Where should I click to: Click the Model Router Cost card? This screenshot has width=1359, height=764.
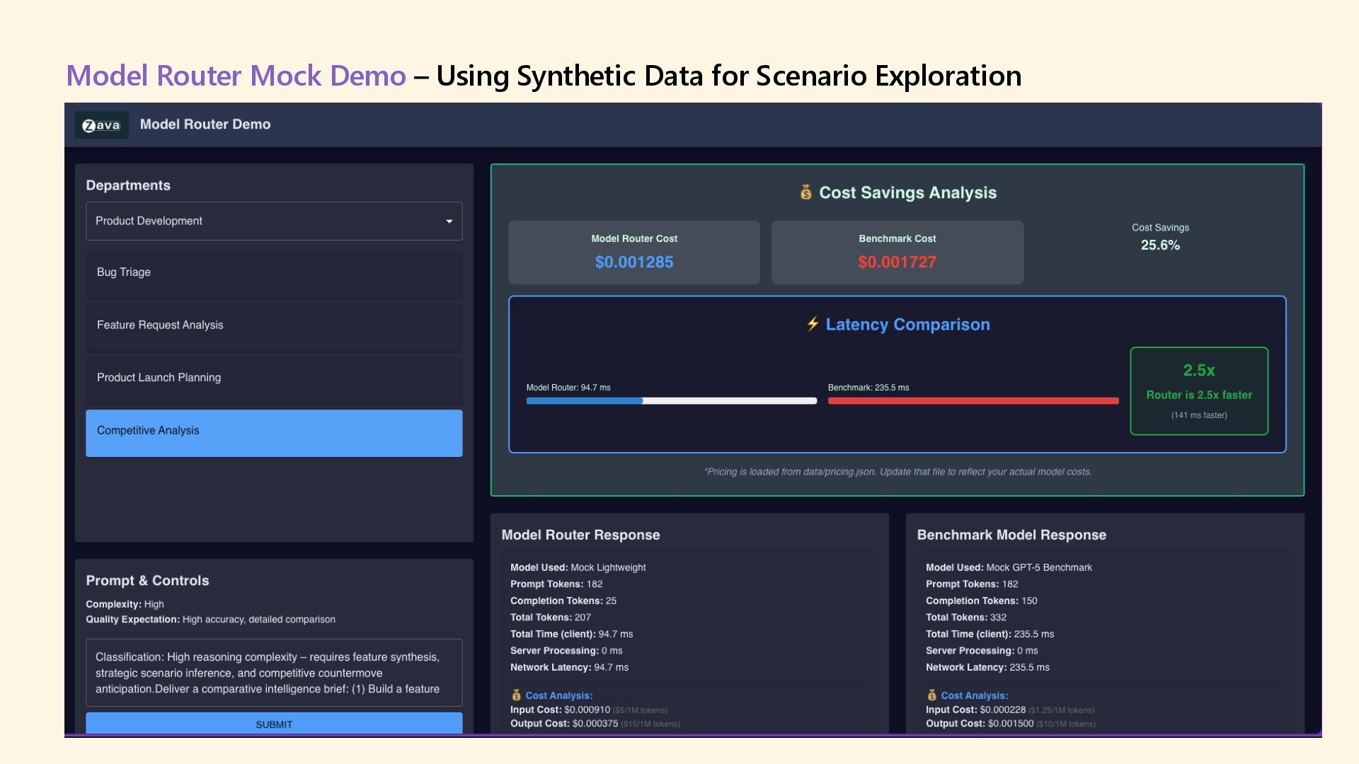pos(633,253)
